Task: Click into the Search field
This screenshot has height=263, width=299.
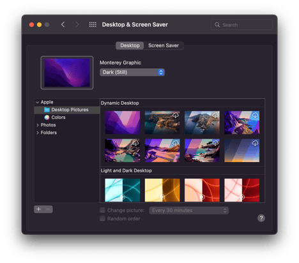Action: pyautogui.click(x=241, y=25)
